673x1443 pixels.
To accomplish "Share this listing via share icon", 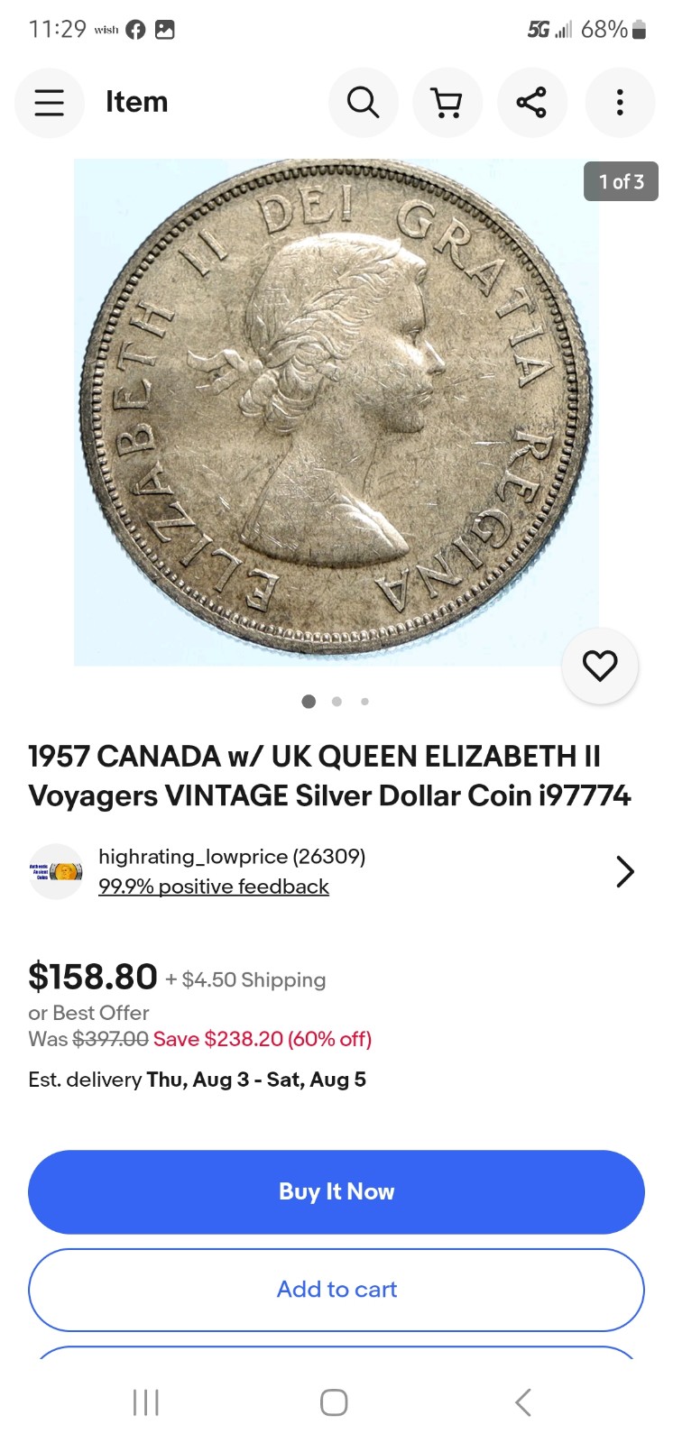I will pyautogui.click(x=532, y=103).
